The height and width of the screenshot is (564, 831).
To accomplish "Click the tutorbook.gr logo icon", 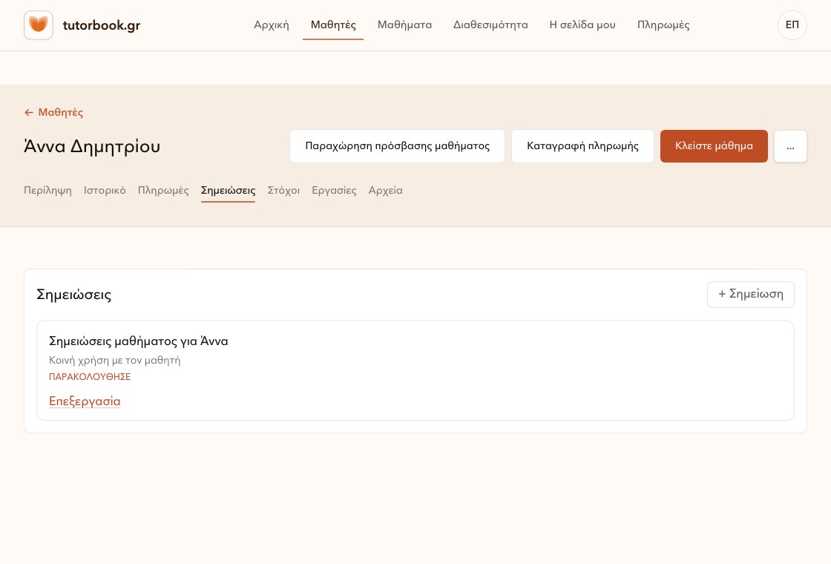I will (x=38, y=25).
